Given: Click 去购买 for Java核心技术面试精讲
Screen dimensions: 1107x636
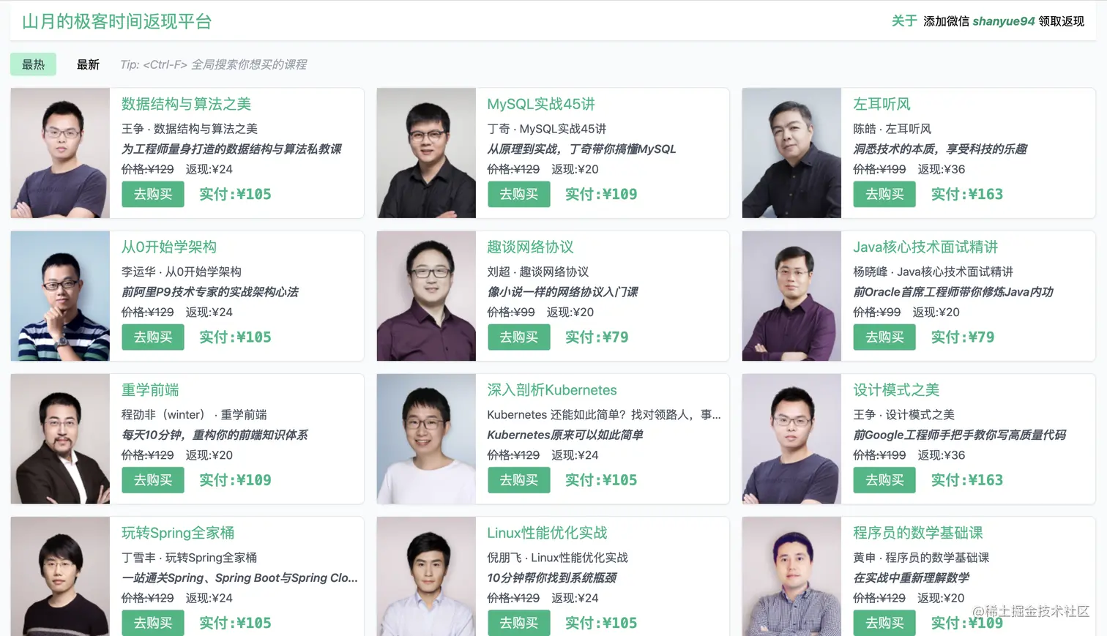Looking at the screenshot, I should (x=884, y=337).
